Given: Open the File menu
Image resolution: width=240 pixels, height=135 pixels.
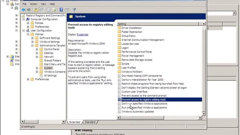Looking at the screenshot, I should click(24, 4).
